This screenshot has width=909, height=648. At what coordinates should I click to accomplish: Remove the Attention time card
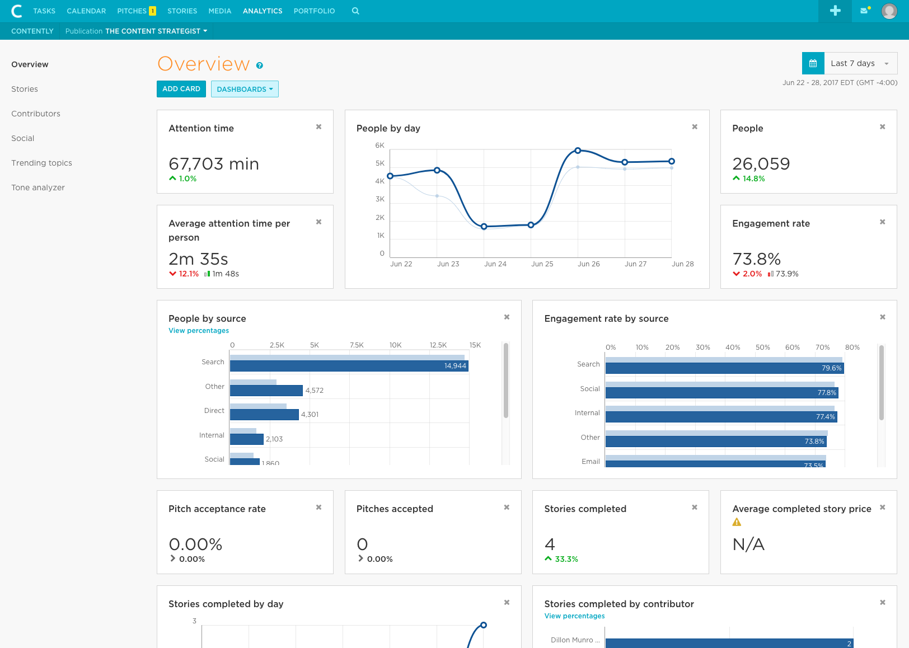(318, 127)
